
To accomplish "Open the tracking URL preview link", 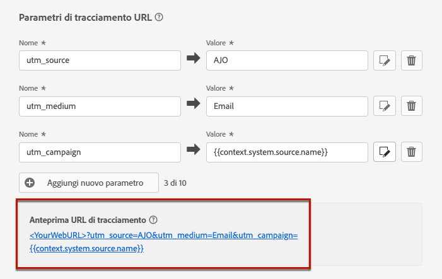I will coord(163,242).
